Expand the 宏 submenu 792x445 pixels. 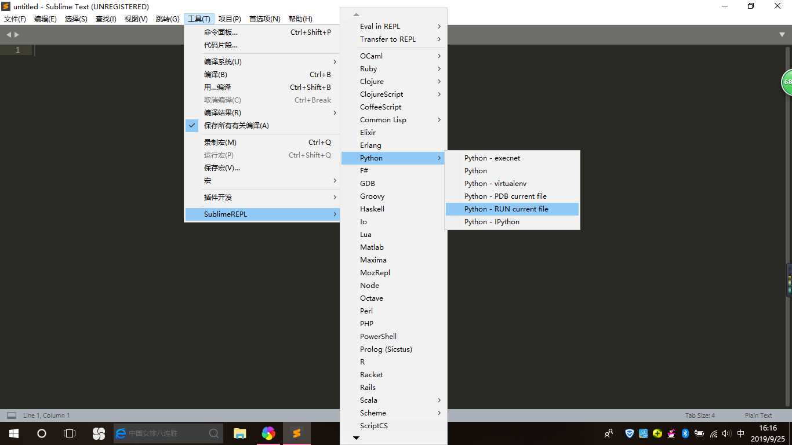(x=261, y=181)
